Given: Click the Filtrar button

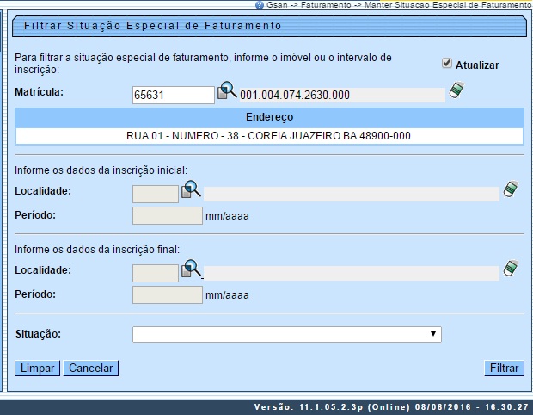Looking at the screenshot, I should pos(504,368).
